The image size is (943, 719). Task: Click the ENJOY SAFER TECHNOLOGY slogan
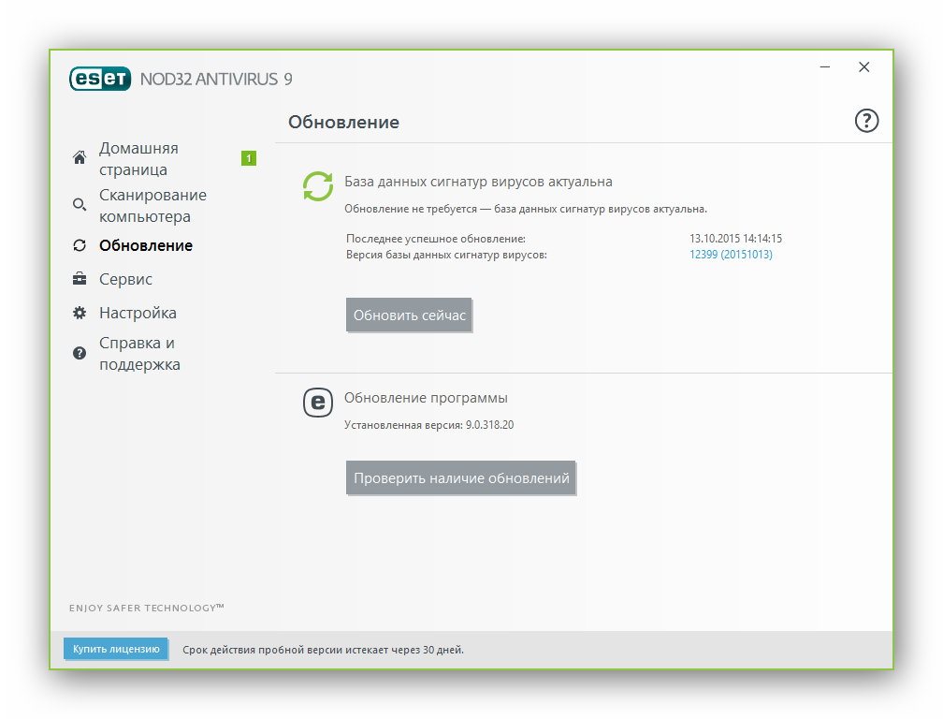click(146, 608)
